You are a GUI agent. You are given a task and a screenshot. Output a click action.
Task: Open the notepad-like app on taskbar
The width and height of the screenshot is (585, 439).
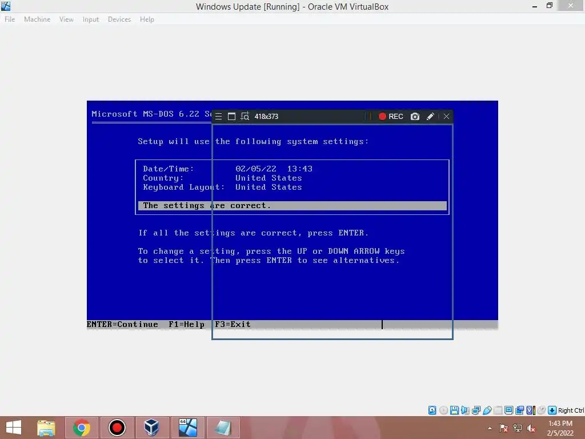(x=223, y=428)
